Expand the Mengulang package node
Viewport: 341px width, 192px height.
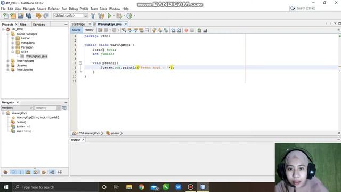[13, 43]
